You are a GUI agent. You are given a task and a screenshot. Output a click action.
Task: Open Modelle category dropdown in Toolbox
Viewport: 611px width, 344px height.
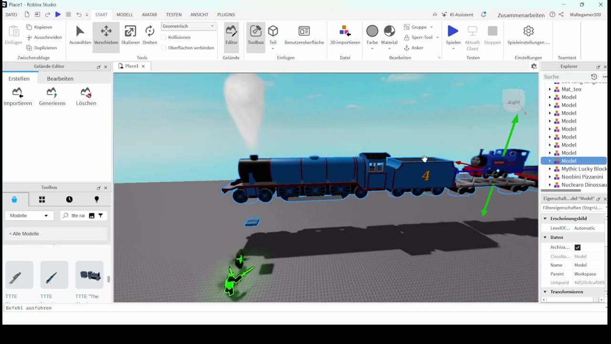[x=29, y=215]
